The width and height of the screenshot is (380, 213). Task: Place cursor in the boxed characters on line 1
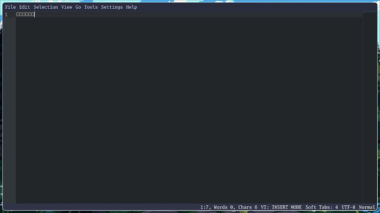[x=25, y=14]
